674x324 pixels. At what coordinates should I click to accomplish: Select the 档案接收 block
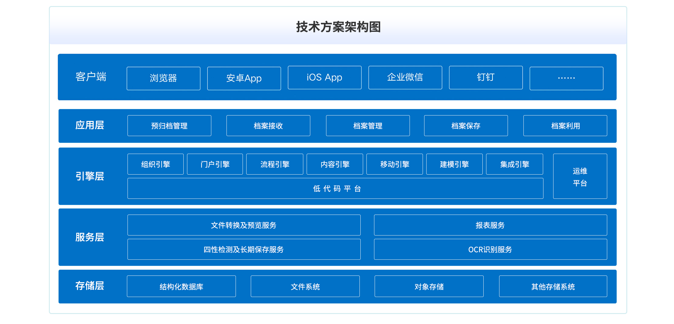coord(268,125)
